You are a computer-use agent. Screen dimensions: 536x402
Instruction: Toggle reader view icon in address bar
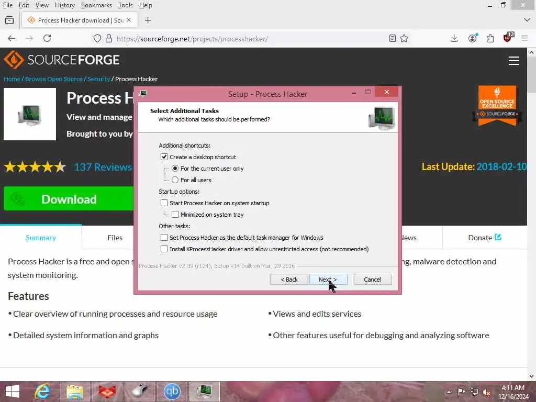click(x=393, y=38)
